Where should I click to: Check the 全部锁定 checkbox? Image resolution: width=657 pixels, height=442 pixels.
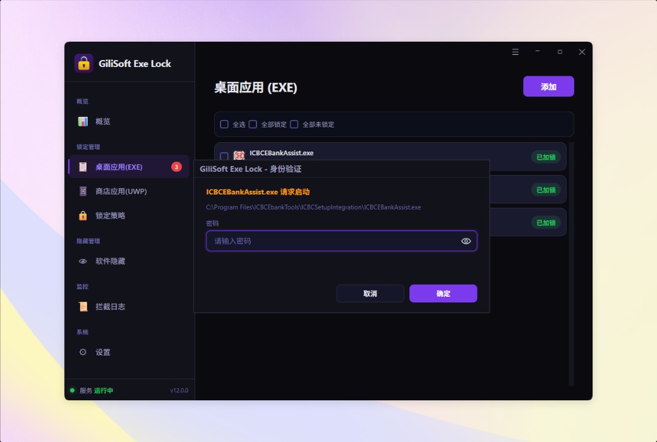[253, 124]
